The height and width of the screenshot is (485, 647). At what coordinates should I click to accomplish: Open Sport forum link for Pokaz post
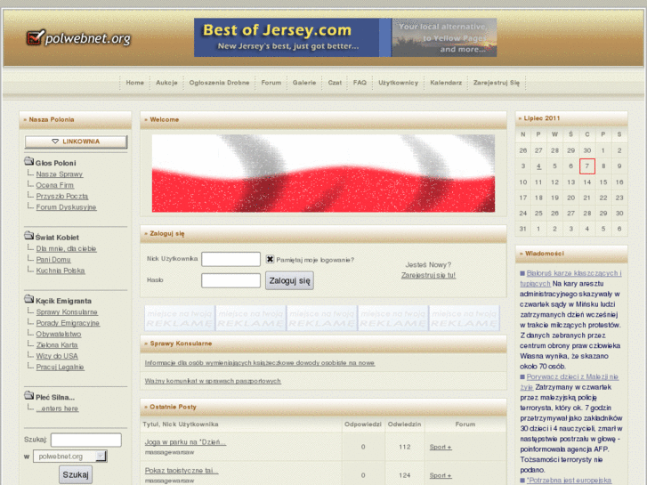pyautogui.click(x=441, y=475)
